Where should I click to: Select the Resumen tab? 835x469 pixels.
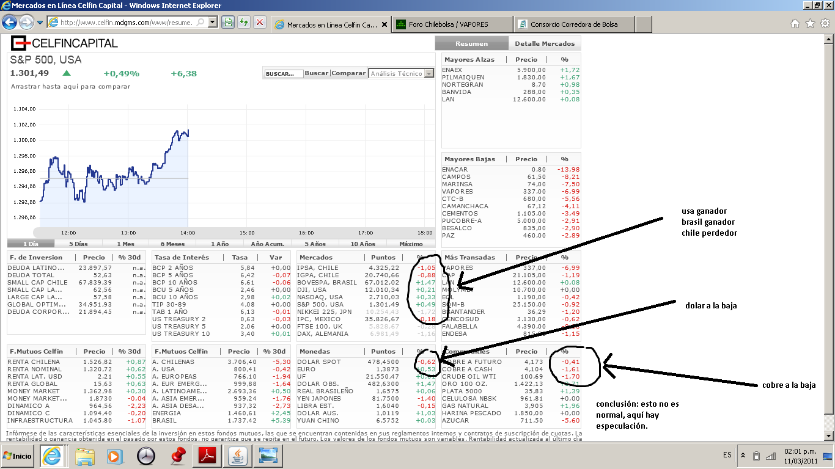point(471,43)
